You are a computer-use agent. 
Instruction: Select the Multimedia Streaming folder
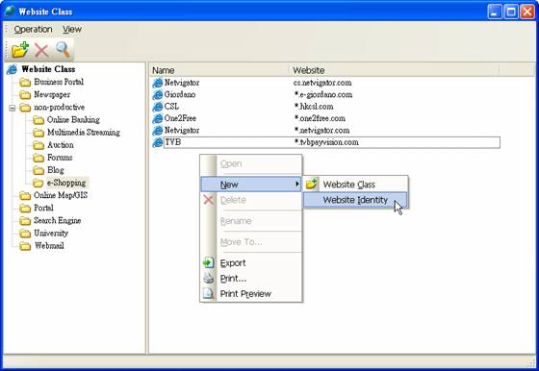click(x=84, y=133)
